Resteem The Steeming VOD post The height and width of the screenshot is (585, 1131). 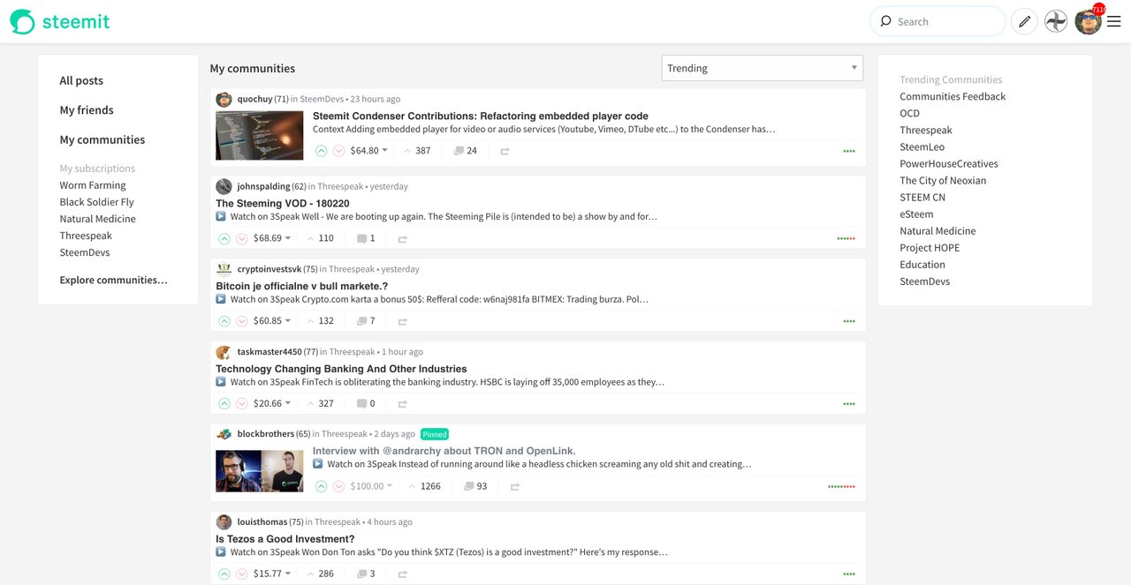click(402, 239)
